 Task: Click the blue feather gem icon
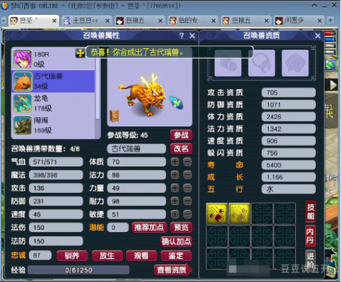tap(176, 102)
